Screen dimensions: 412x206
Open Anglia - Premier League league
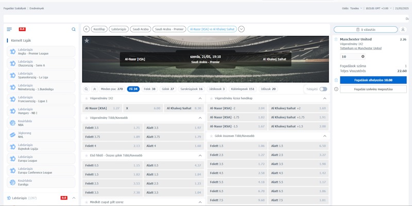pyautogui.click(x=41, y=51)
